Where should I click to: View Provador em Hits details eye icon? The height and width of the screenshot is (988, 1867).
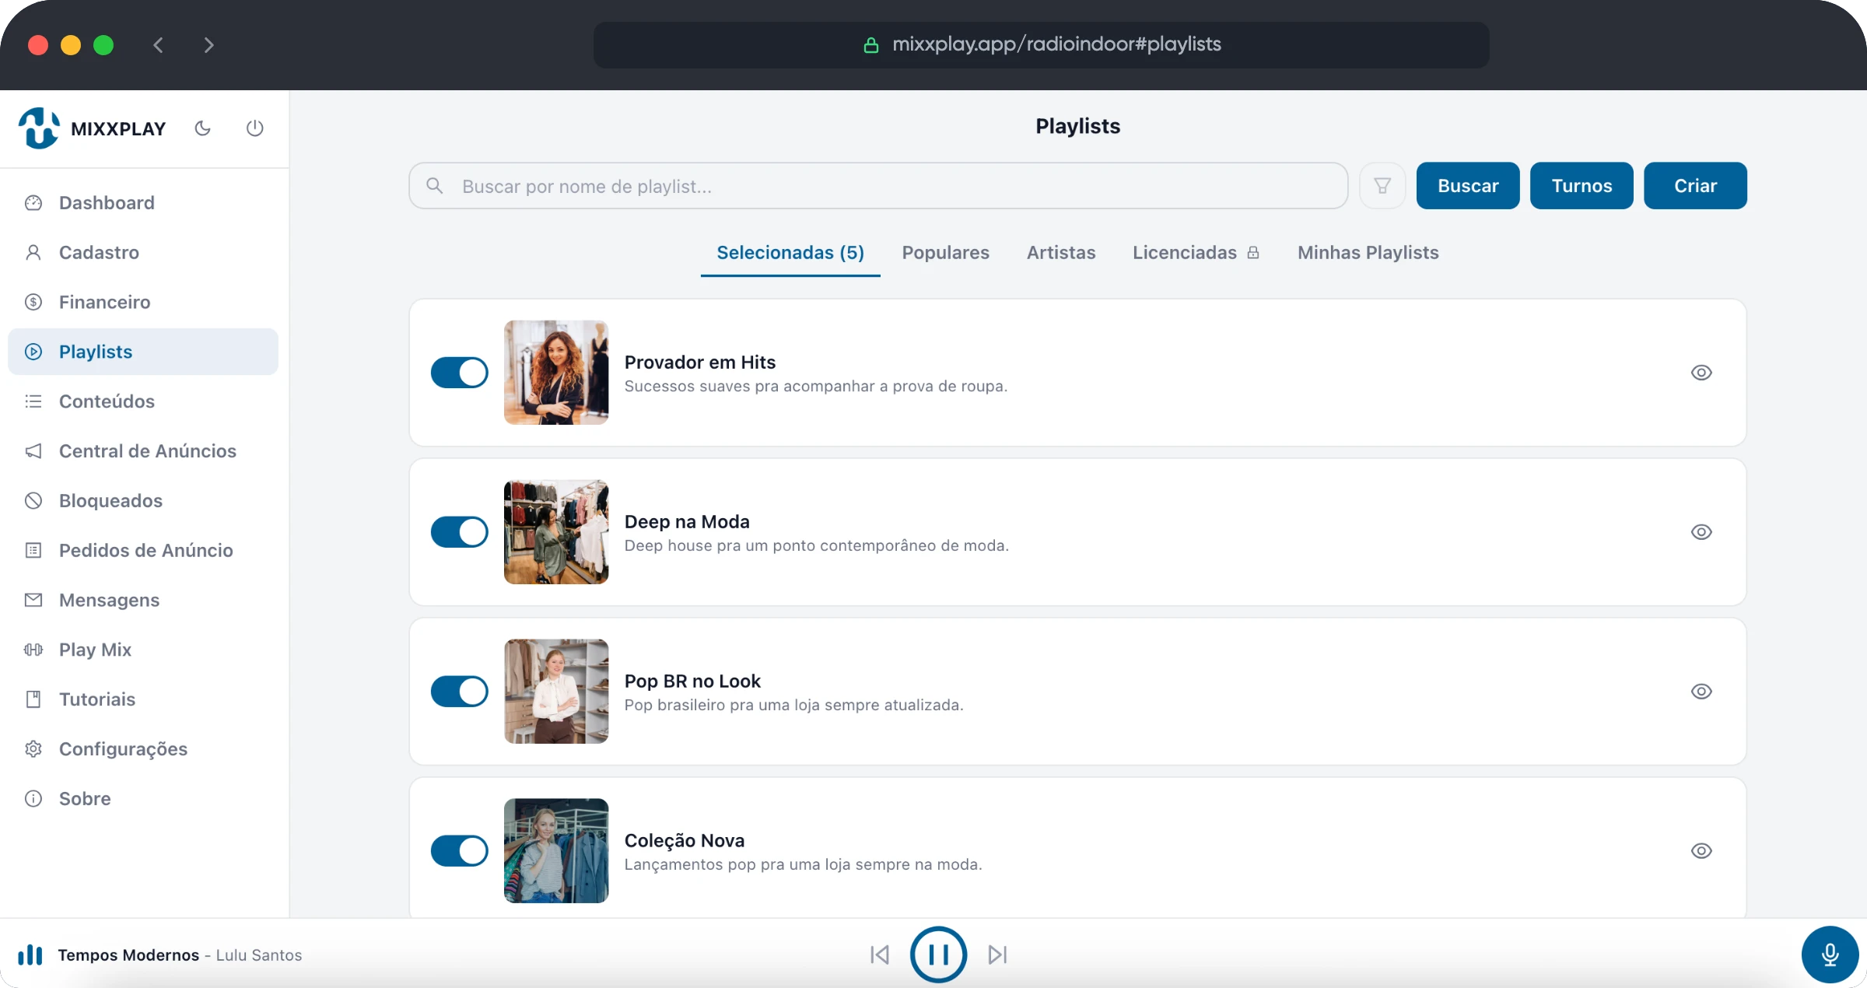pyautogui.click(x=1701, y=373)
